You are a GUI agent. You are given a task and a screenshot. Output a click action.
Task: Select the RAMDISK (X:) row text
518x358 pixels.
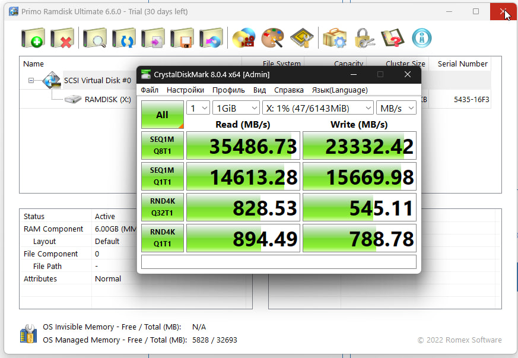(x=108, y=100)
